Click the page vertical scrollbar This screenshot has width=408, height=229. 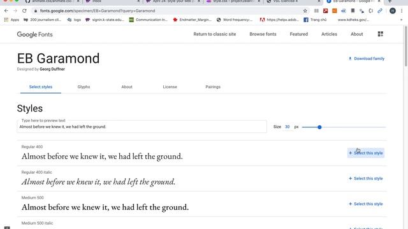(x=405, y=46)
